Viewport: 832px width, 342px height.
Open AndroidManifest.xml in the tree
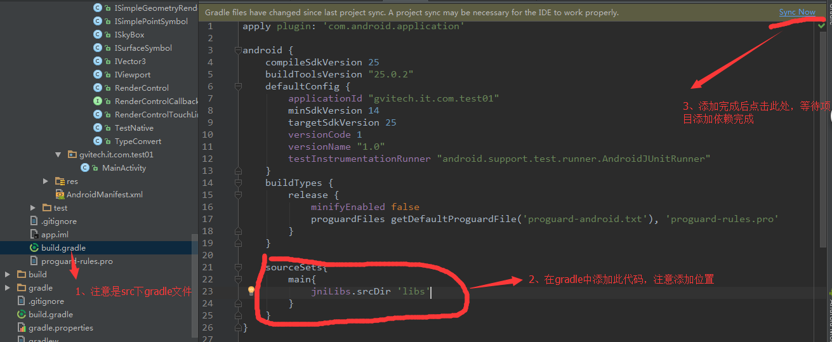click(104, 194)
